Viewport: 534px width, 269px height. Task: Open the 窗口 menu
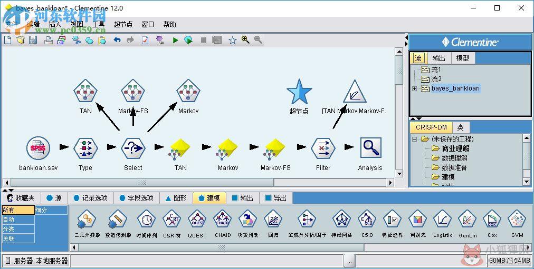point(148,24)
